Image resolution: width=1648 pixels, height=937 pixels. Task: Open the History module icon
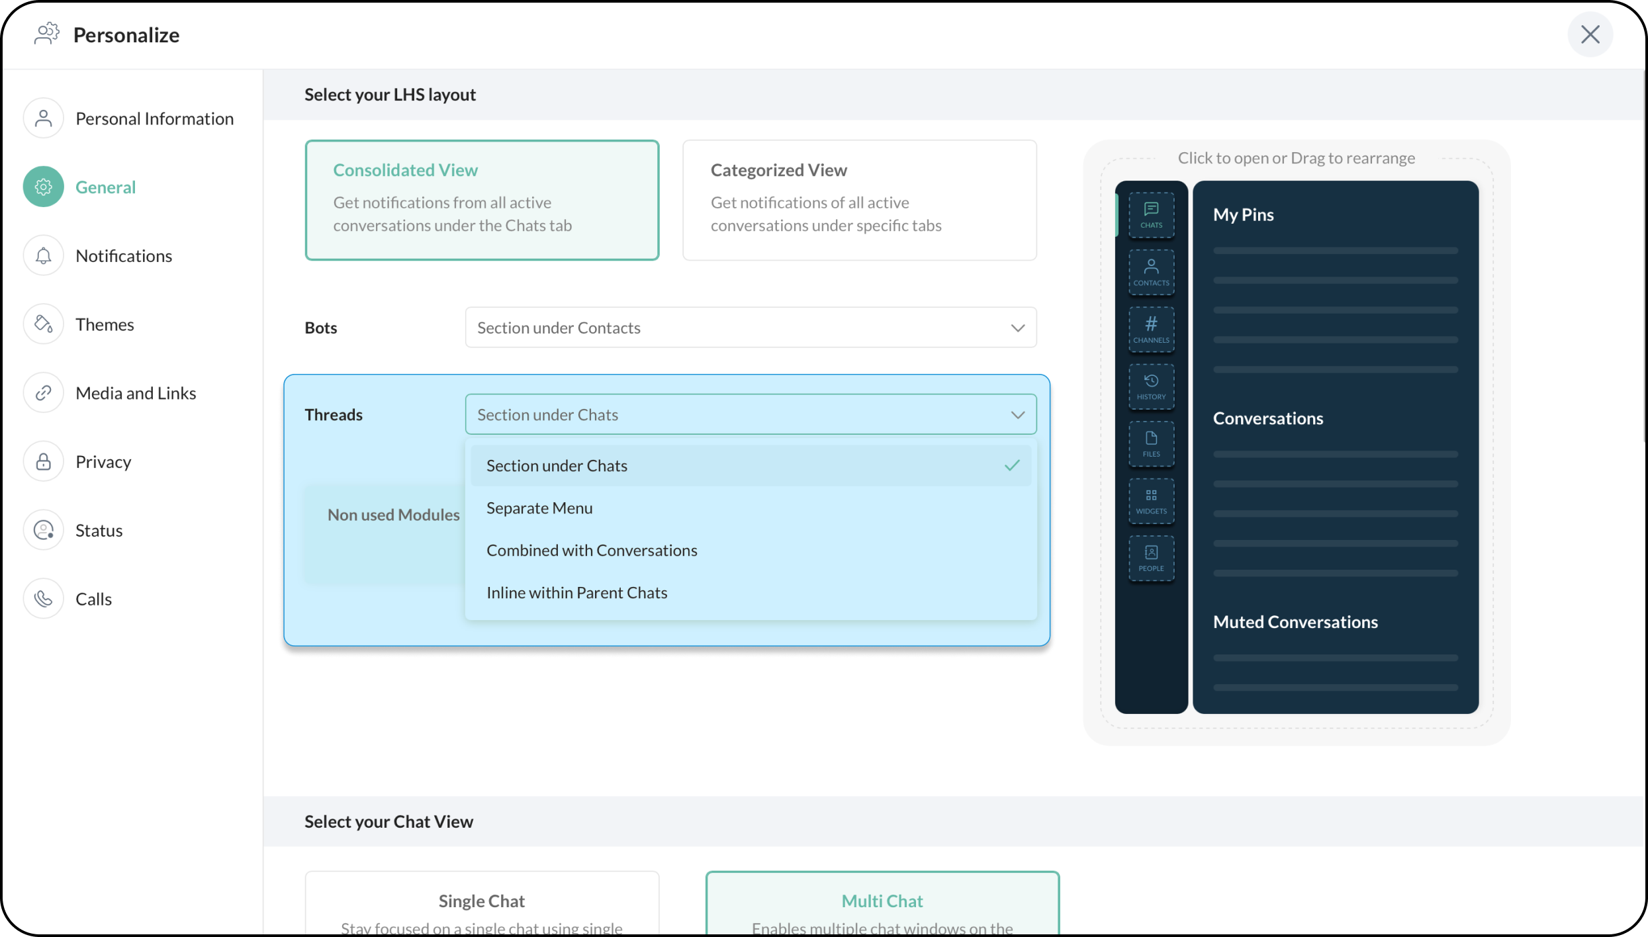pos(1151,386)
